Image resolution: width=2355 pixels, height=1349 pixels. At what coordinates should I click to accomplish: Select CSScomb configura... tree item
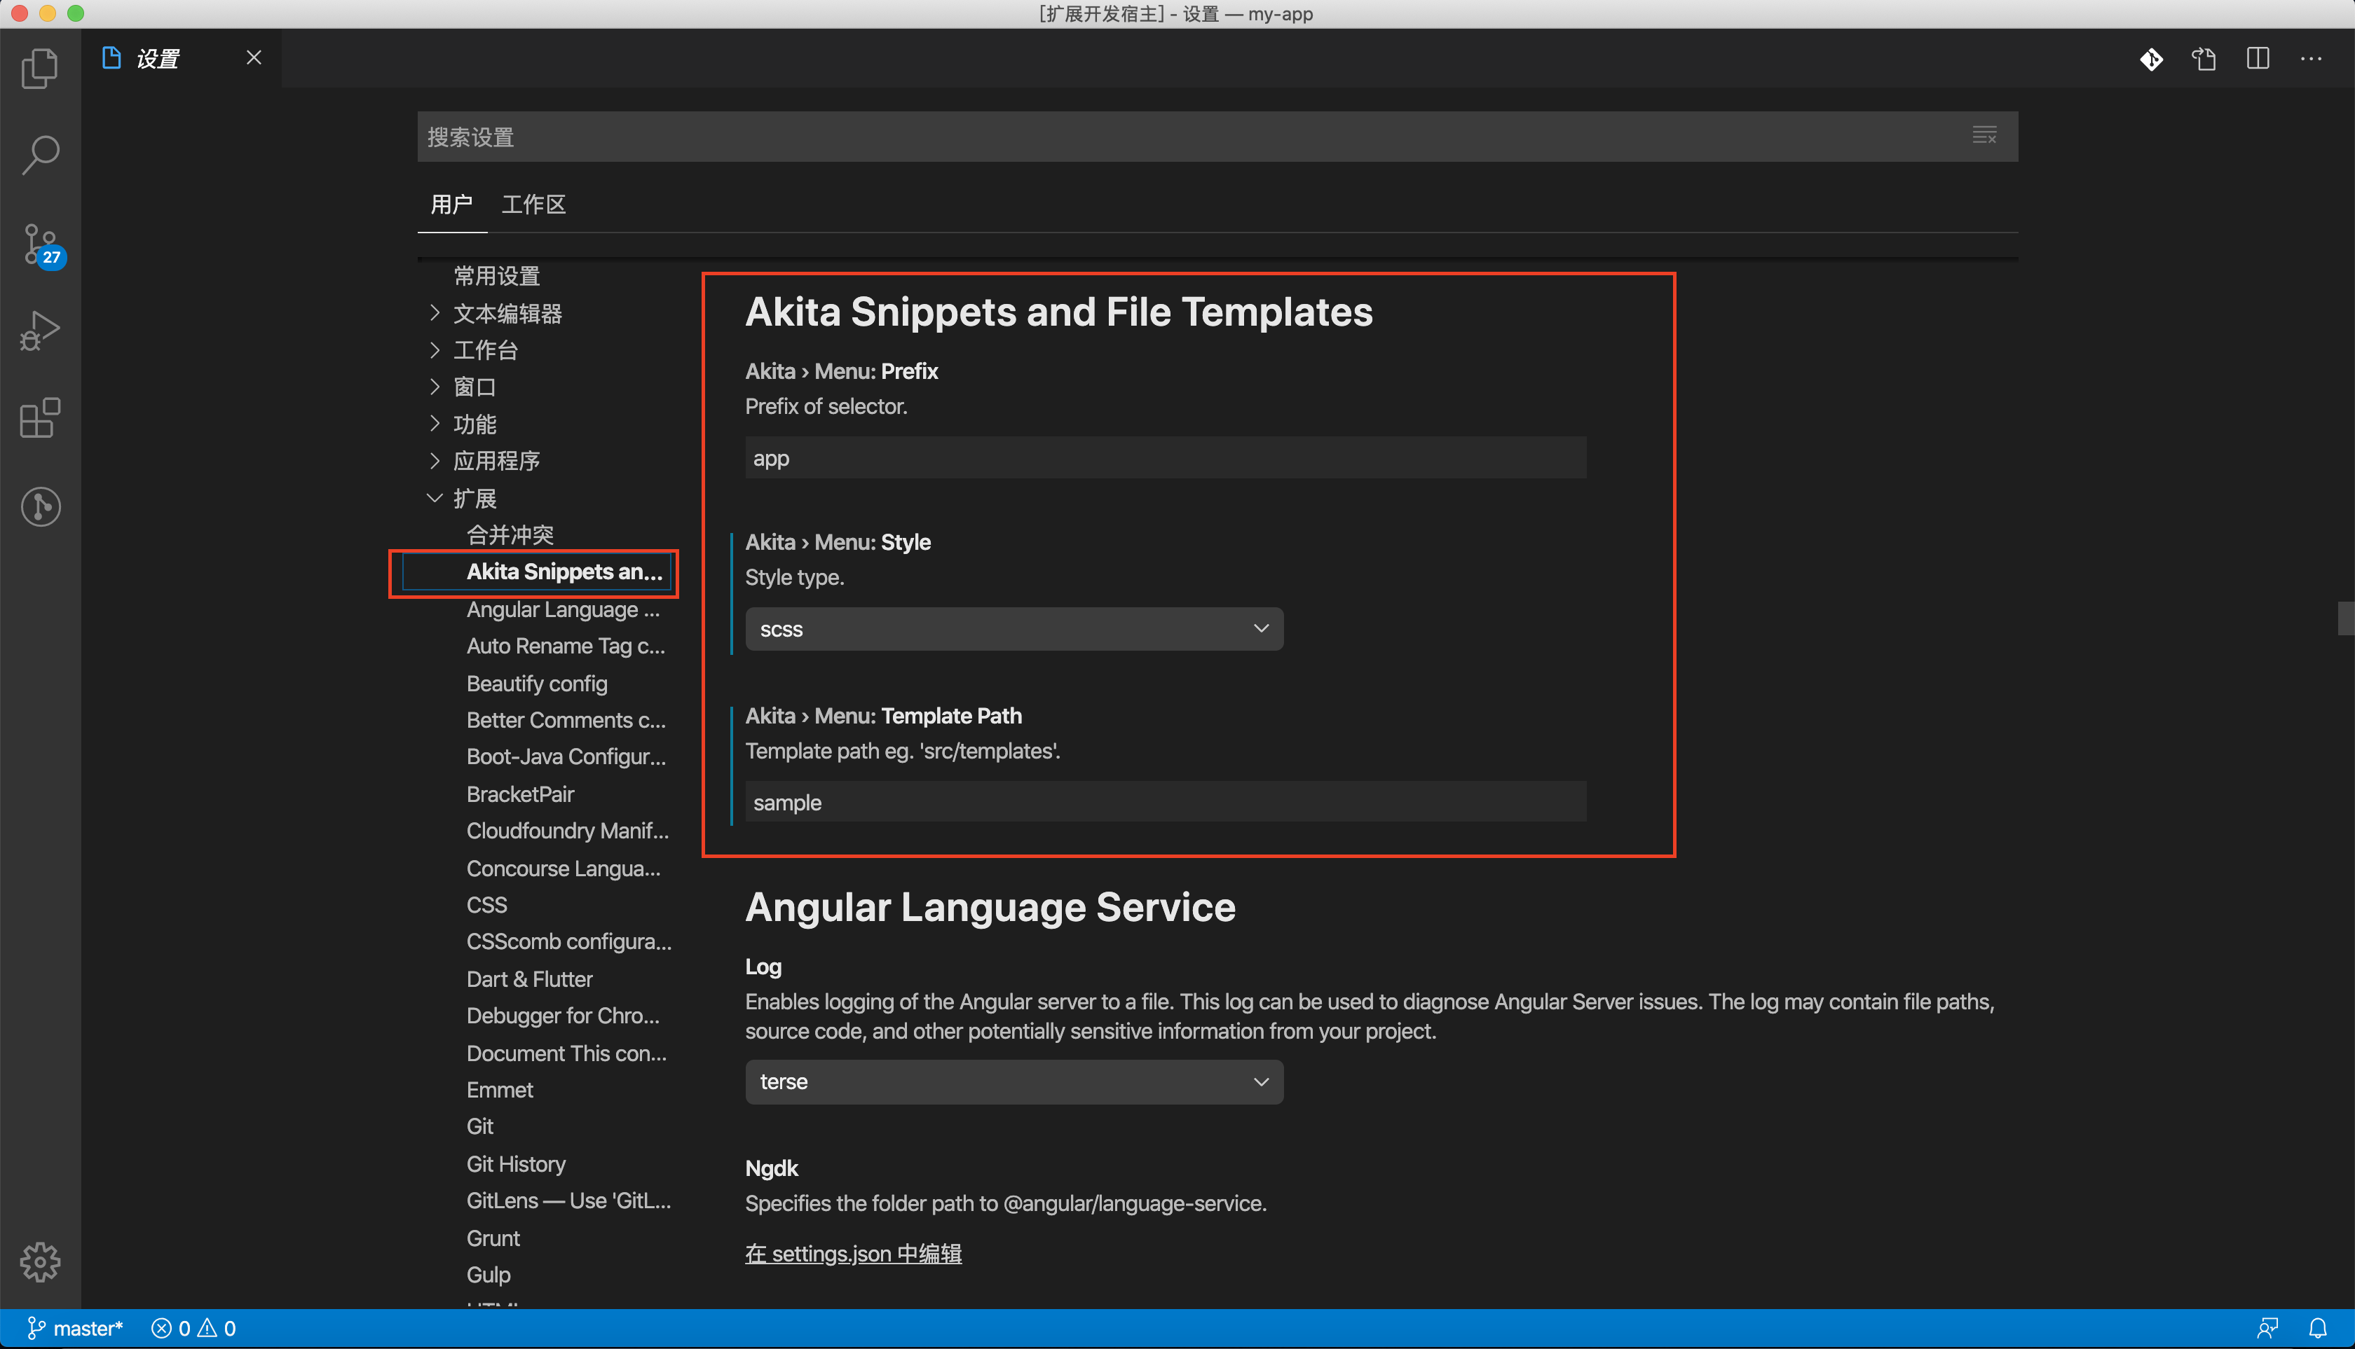[568, 941]
